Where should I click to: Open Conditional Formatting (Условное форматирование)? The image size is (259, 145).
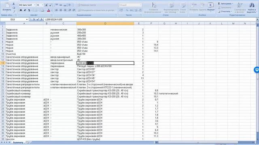(153, 8)
